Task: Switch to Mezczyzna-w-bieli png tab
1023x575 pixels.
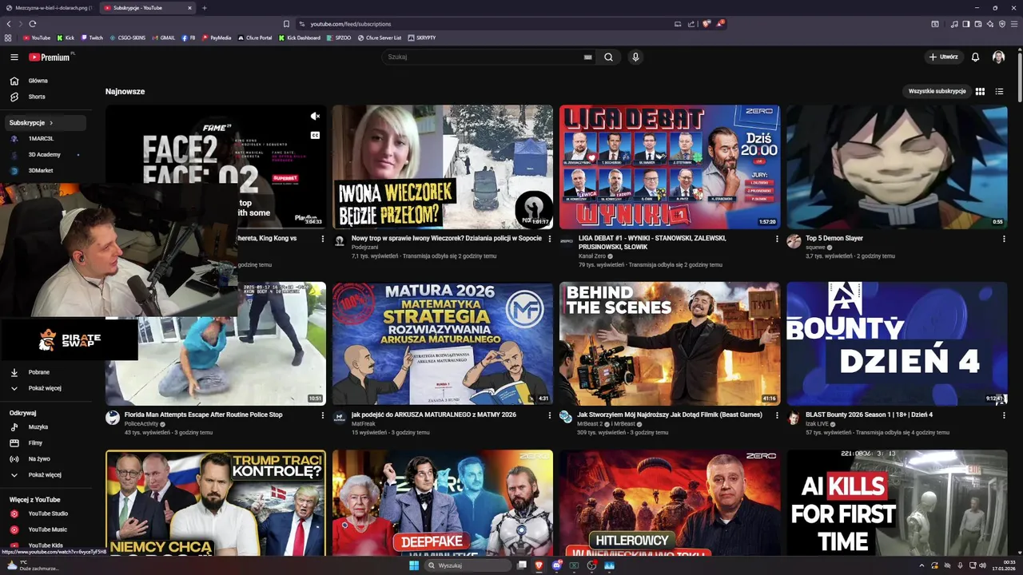Action: 48,8
